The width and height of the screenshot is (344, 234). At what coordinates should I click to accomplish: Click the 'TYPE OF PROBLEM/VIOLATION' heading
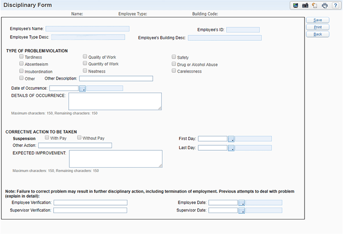(37, 51)
